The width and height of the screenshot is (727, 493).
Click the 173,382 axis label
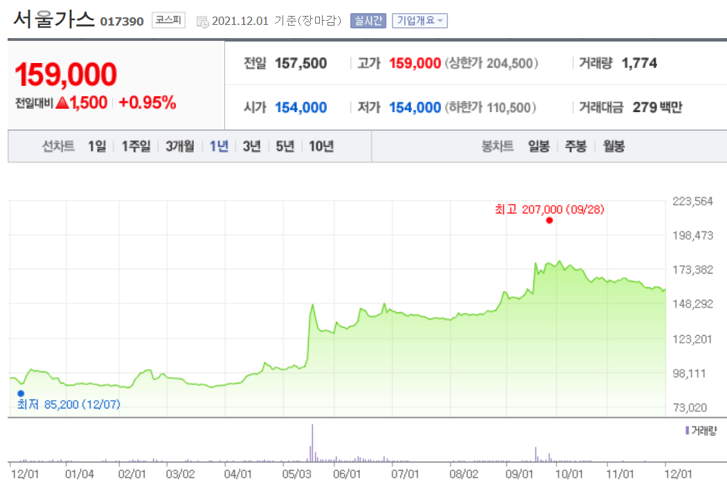pyautogui.click(x=692, y=270)
